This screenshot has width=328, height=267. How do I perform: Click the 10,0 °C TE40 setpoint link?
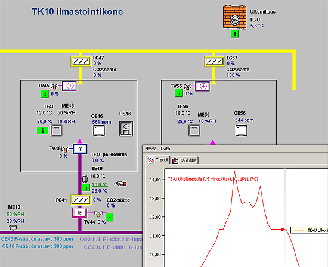coord(100,184)
